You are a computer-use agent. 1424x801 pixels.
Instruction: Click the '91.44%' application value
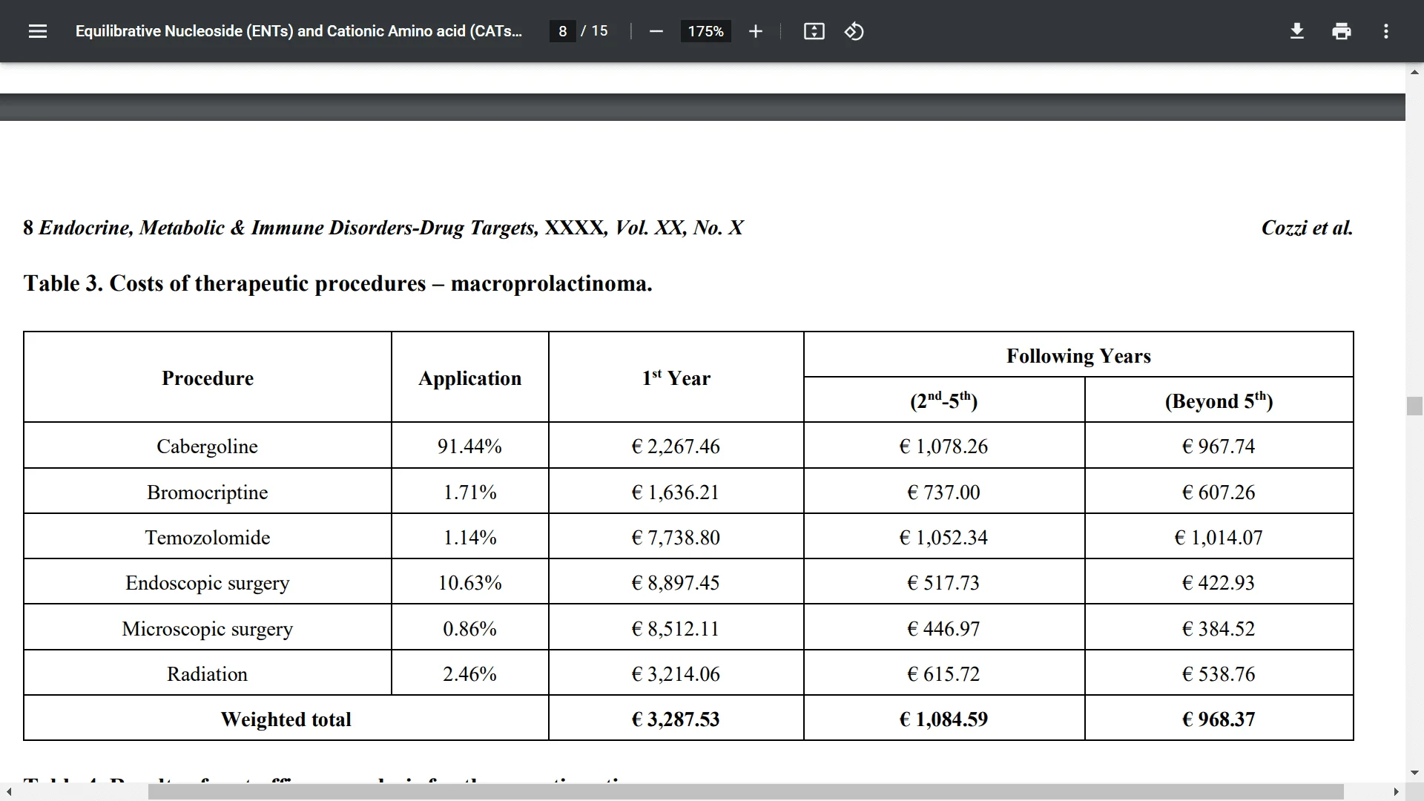coord(469,446)
